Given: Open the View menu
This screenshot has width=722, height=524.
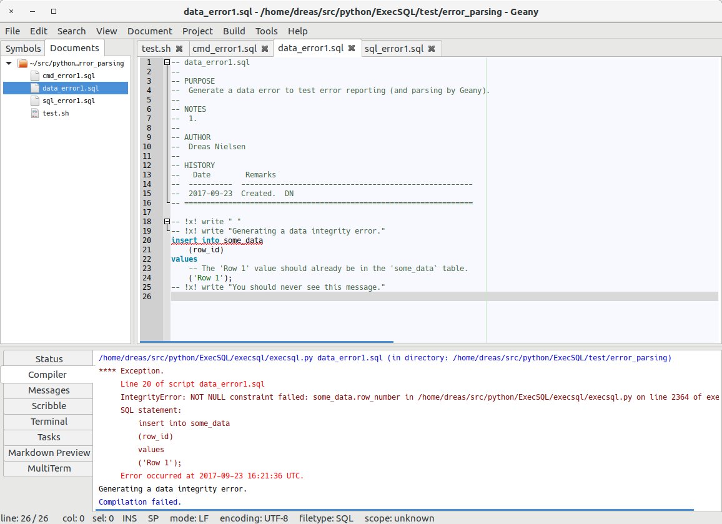Looking at the screenshot, I should click(x=106, y=31).
